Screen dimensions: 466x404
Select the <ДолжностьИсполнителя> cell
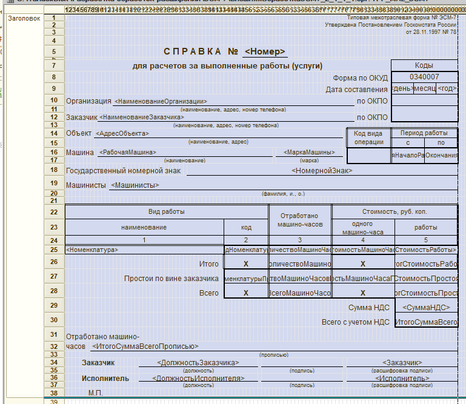pyautogui.click(x=199, y=378)
